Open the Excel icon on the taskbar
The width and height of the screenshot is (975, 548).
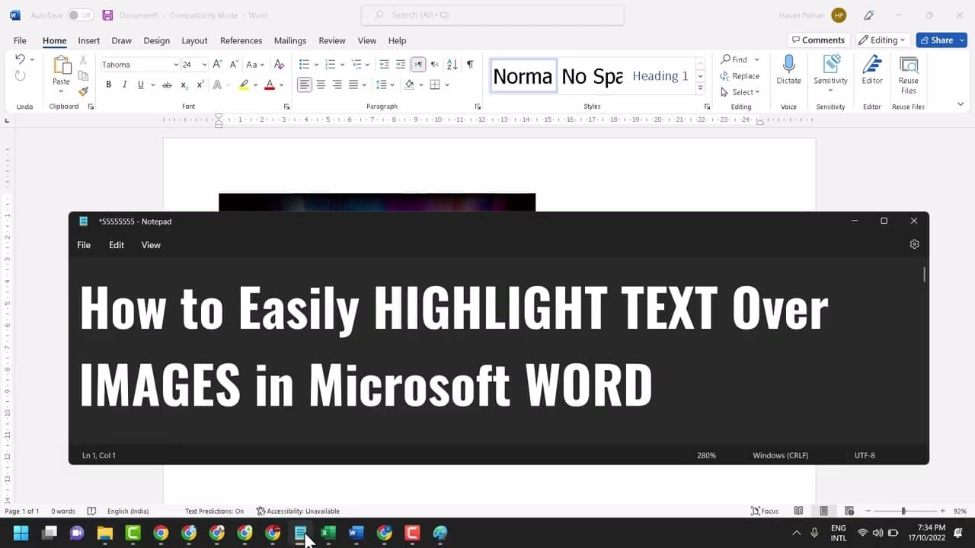[328, 533]
